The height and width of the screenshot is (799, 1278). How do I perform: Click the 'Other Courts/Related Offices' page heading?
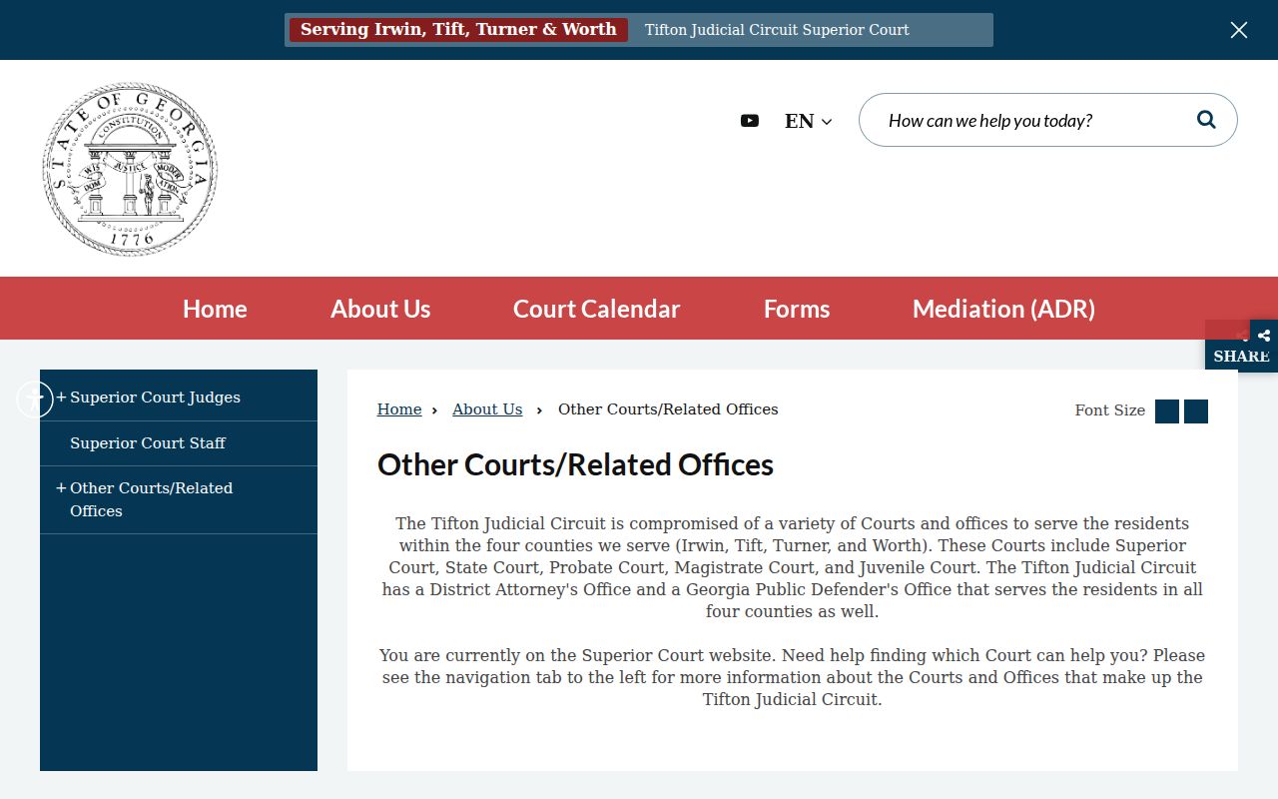click(575, 464)
